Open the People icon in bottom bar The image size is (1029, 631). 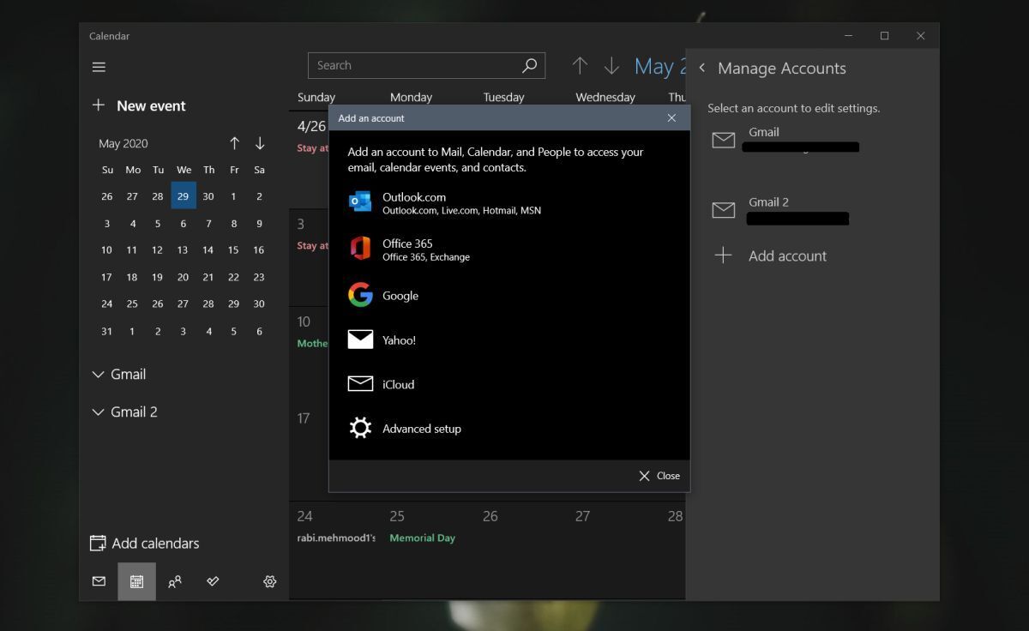tap(175, 580)
